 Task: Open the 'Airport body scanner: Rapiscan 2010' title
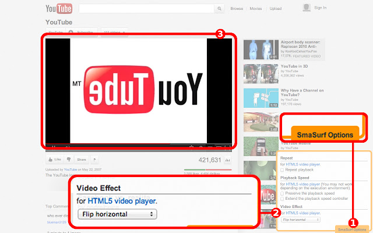(x=301, y=44)
